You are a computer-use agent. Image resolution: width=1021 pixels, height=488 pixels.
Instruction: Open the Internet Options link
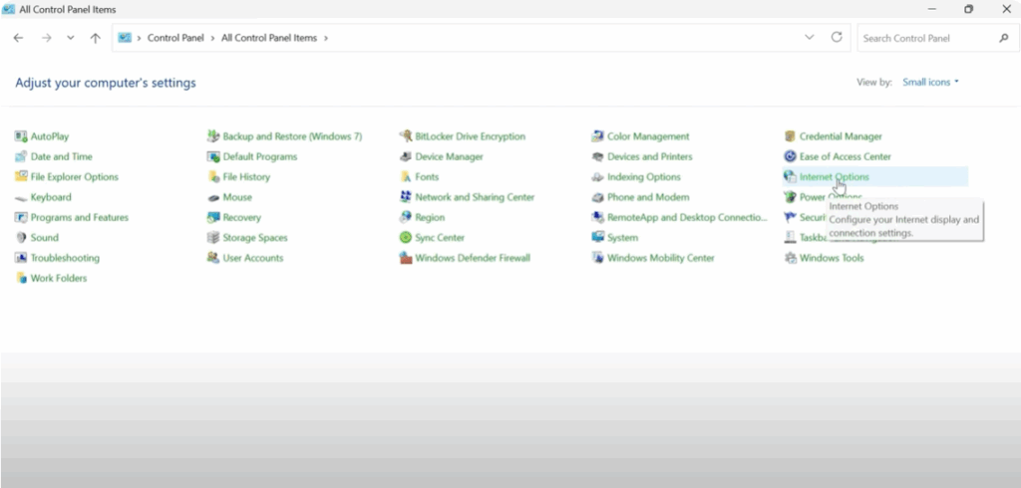coord(834,177)
